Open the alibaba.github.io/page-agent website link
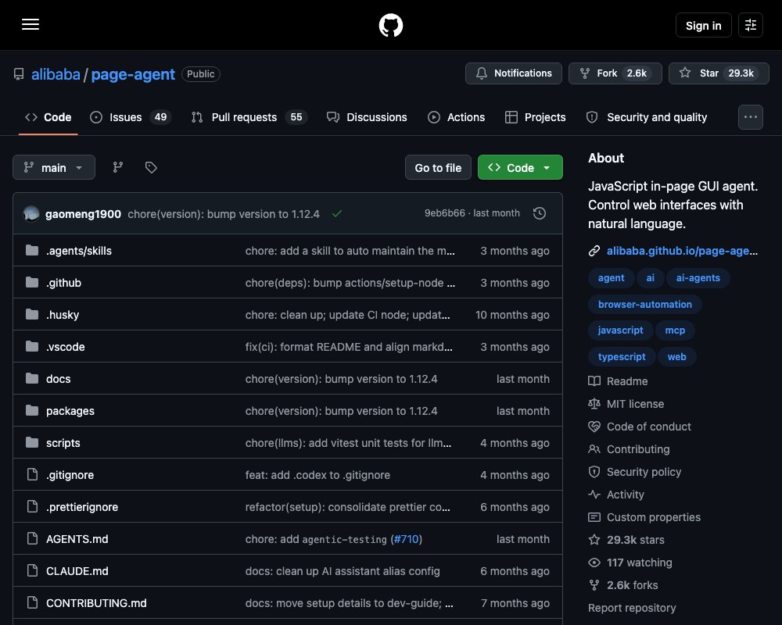This screenshot has height=625, width=782. pyautogui.click(x=682, y=251)
